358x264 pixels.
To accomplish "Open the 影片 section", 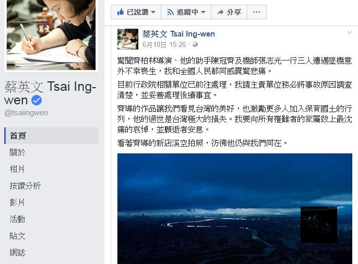I will click(x=17, y=202).
